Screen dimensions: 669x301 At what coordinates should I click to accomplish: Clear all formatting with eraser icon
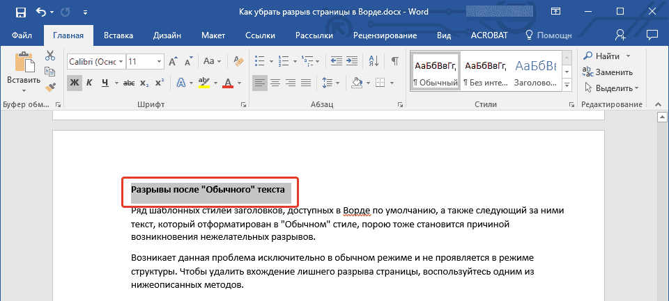coord(238,61)
